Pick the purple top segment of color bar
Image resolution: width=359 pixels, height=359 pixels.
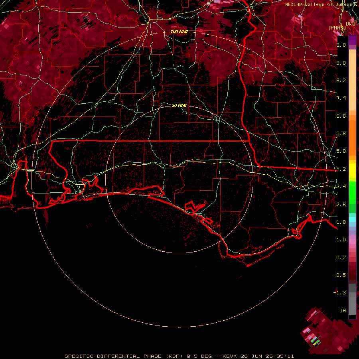tap(352, 40)
